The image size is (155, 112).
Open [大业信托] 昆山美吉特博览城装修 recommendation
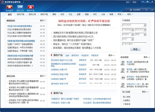pyautogui.click(x=97, y=103)
